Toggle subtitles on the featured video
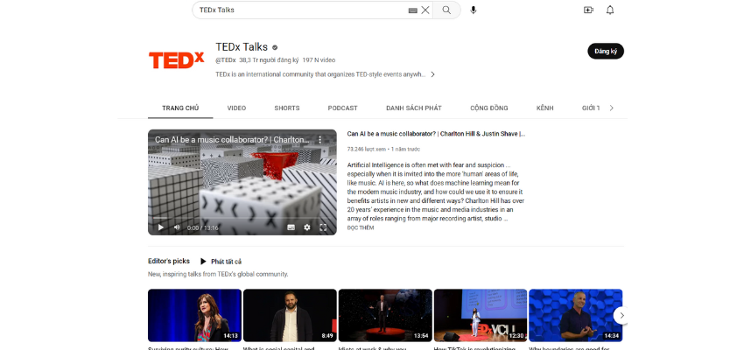This screenshot has height=350, width=744. click(x=291, y=227)
